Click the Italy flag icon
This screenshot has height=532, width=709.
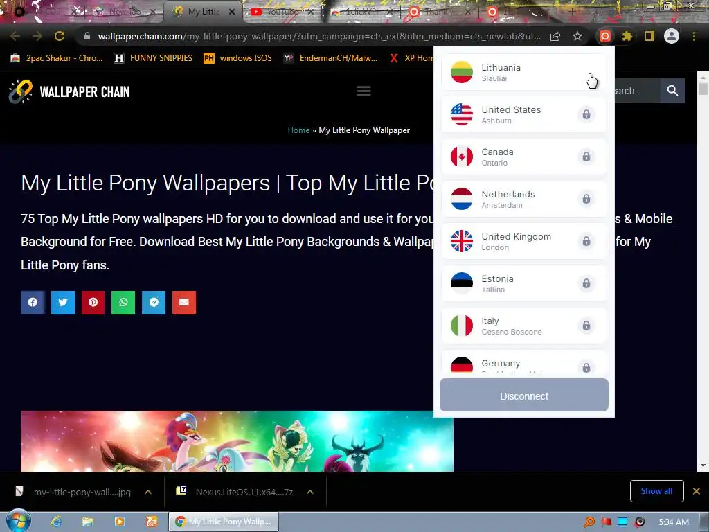(x=462, y=326)
